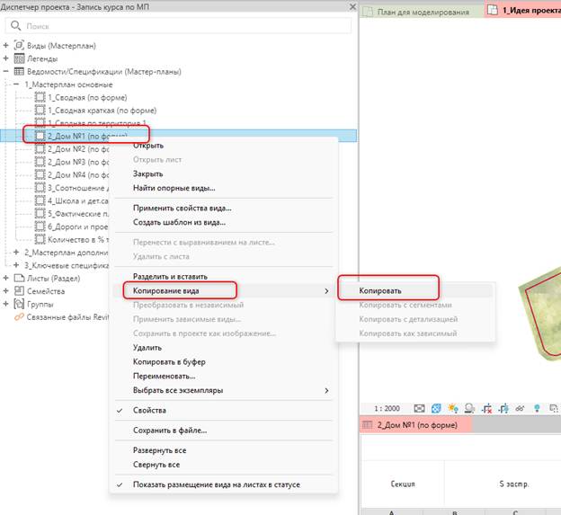Click the 1 : 2000 view scale
561x515 pixels.
point(387,408)
